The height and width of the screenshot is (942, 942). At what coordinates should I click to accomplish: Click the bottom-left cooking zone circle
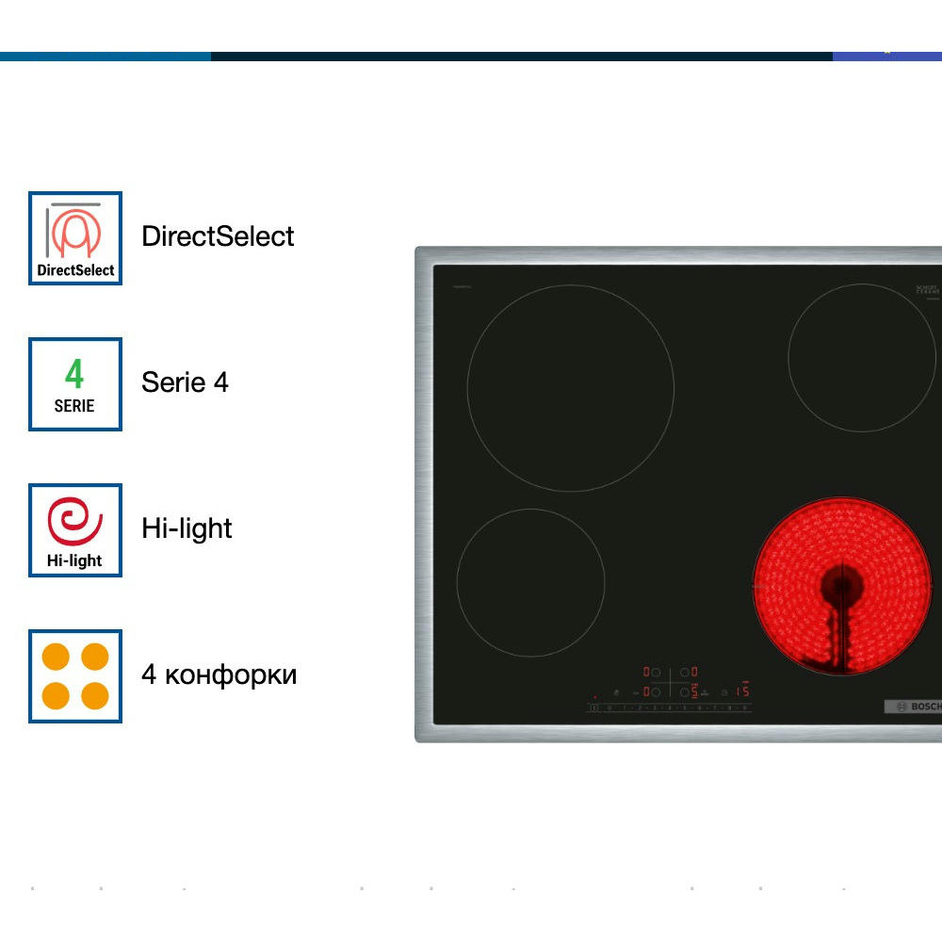click(530, 583)
